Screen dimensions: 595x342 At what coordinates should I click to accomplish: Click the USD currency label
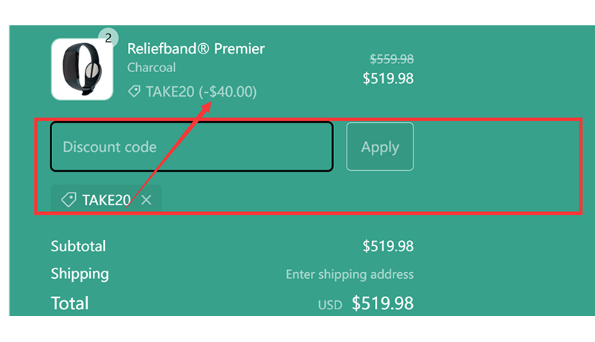[x=330, y=305]
